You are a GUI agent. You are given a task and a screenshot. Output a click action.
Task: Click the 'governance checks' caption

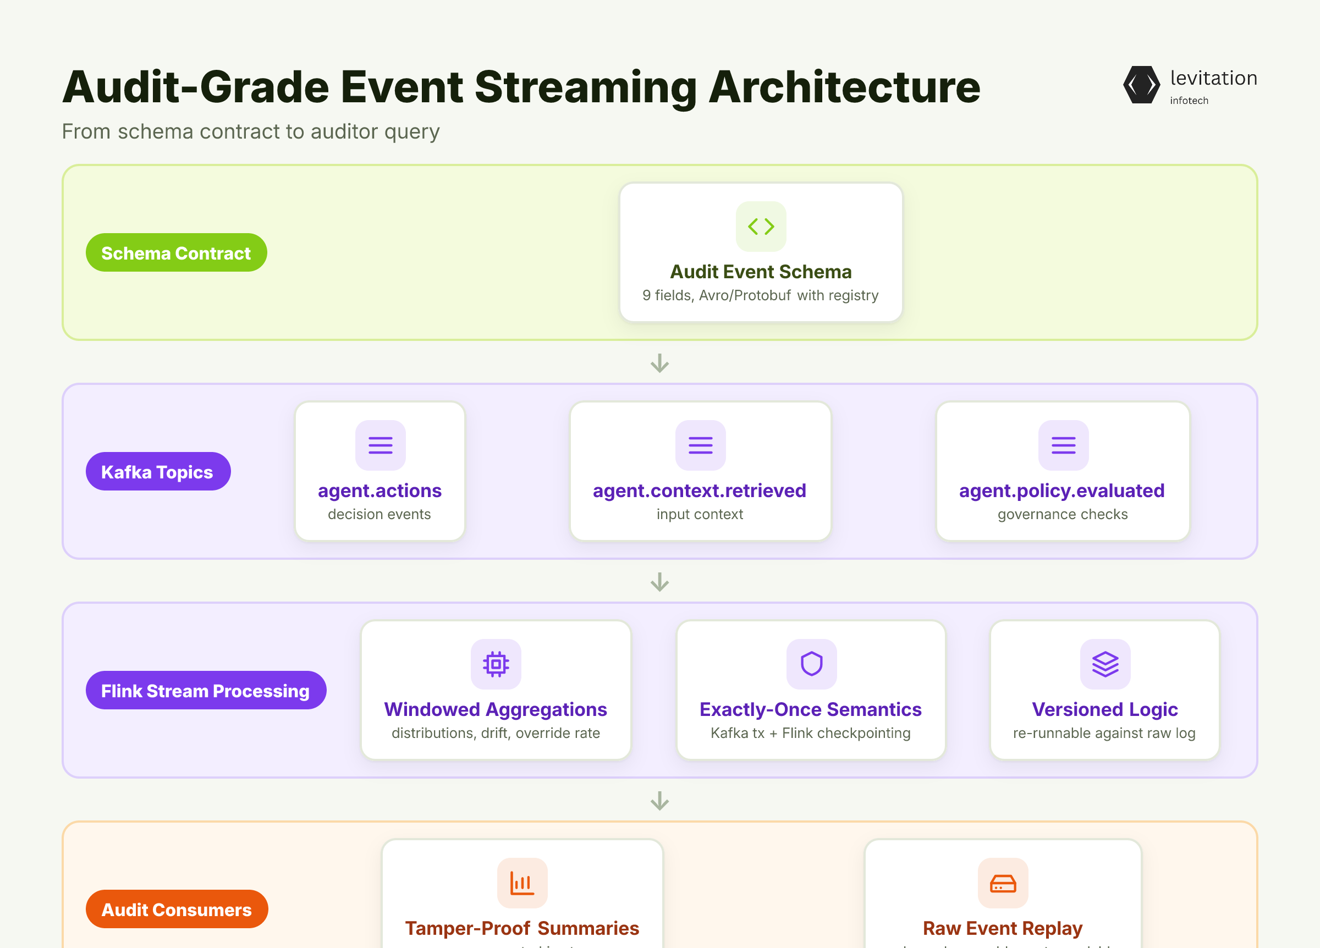click(1062, 515)
